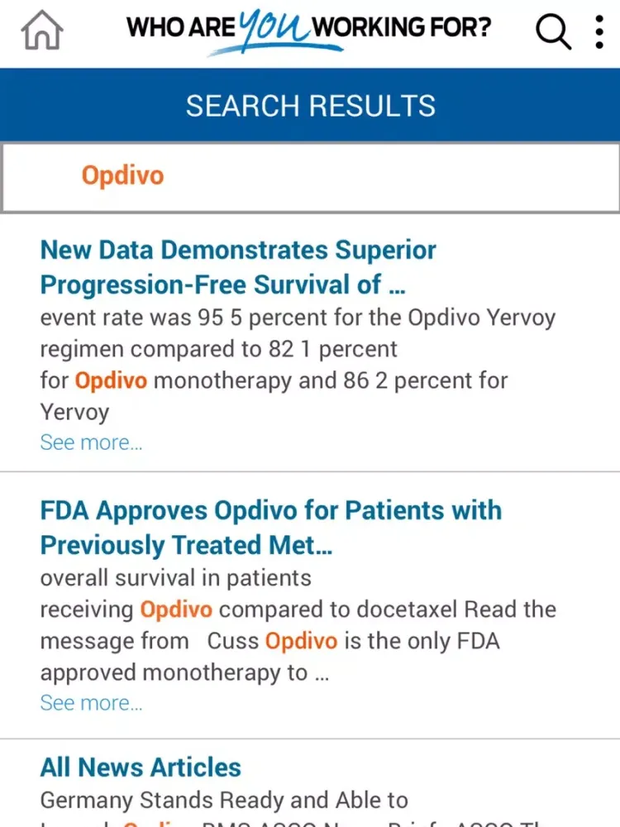Expand 'See more...' below the docetaxel snippet
The image size is (620, 827).
(x=91, y=703)
